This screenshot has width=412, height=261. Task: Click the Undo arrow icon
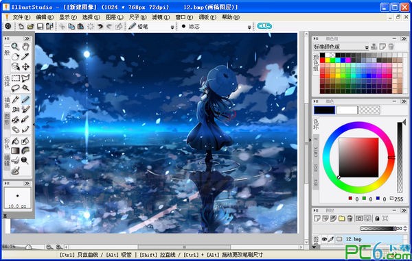100,26
